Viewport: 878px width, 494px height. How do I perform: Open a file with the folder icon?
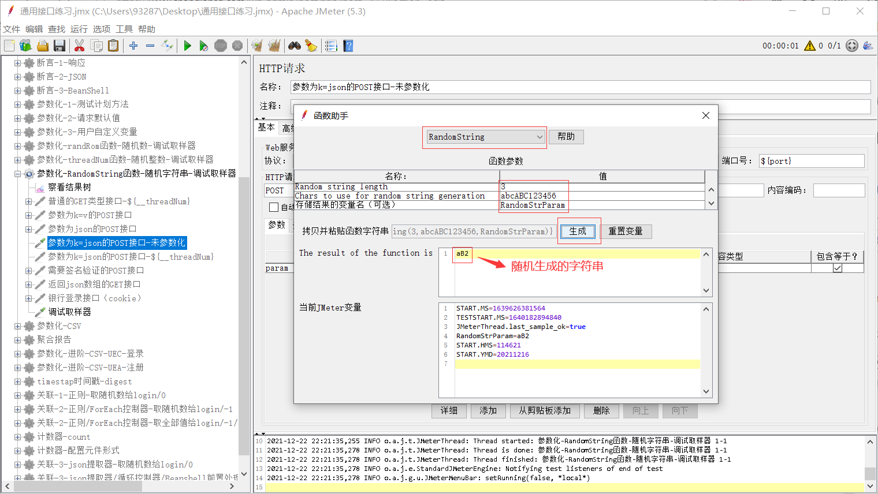coord(43,46)
